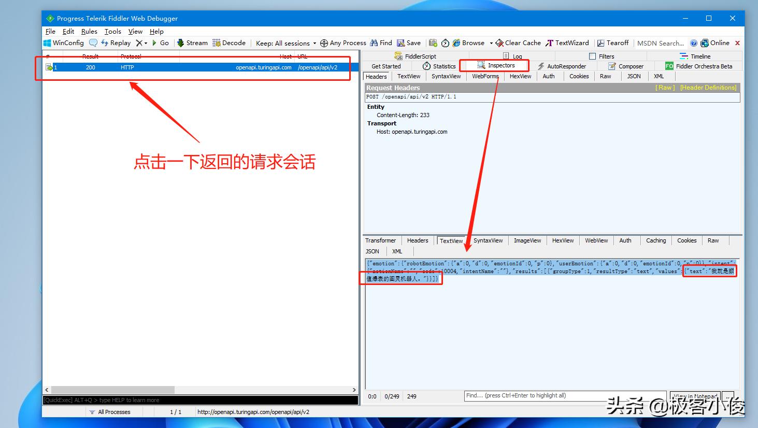Select the response XML tab
758x428 pixels.
397,251
